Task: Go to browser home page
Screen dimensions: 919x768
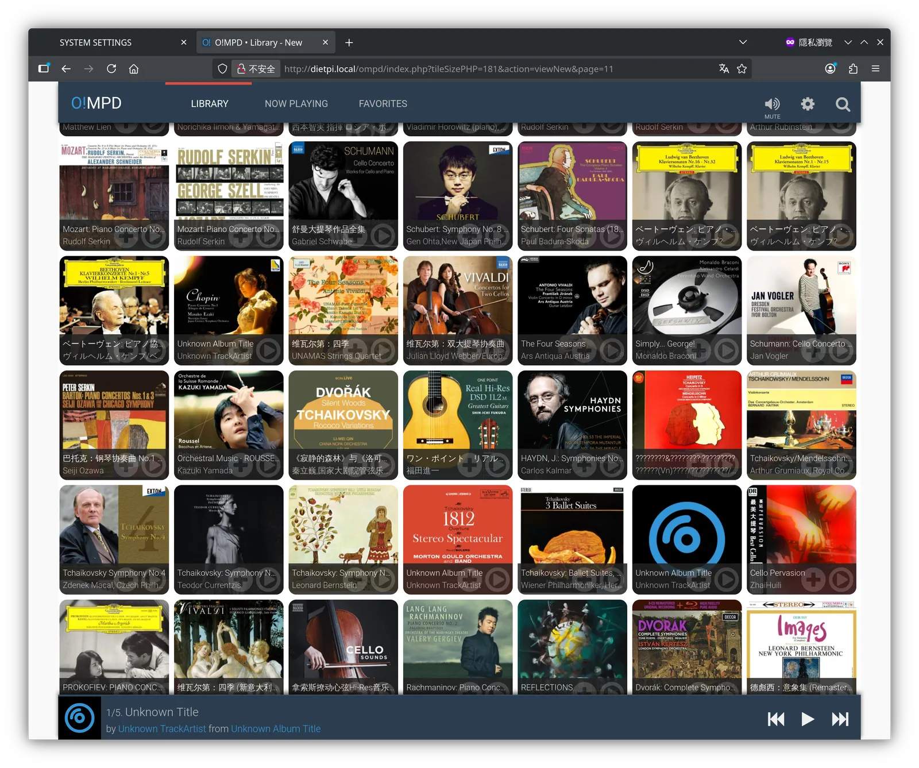Action: tap(134, 69)
